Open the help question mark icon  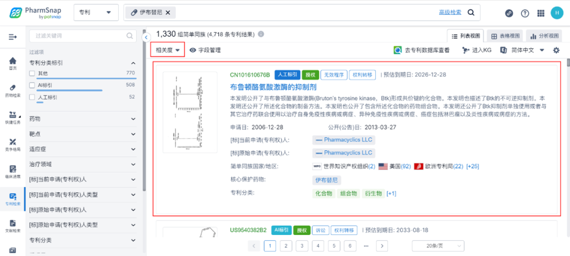click(525, 13)
